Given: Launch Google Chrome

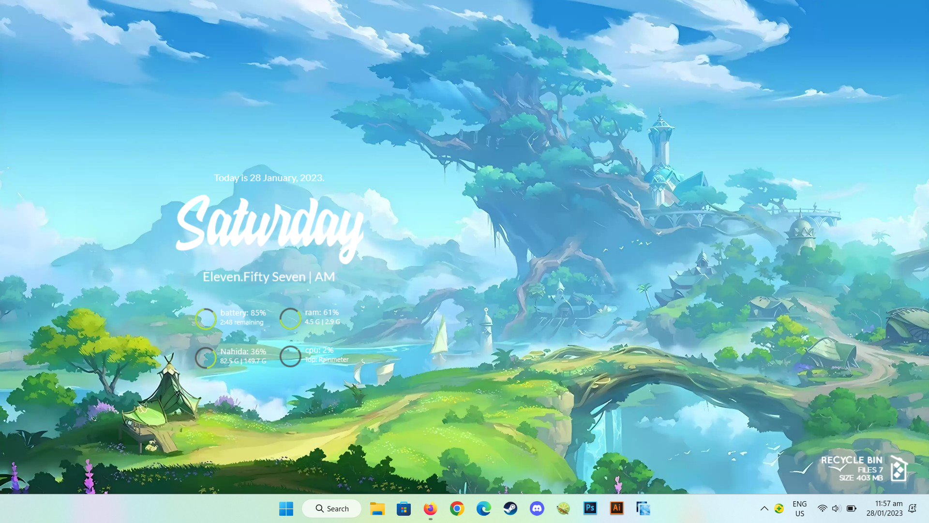Looking at the screenshot, I should click(457, 508).
